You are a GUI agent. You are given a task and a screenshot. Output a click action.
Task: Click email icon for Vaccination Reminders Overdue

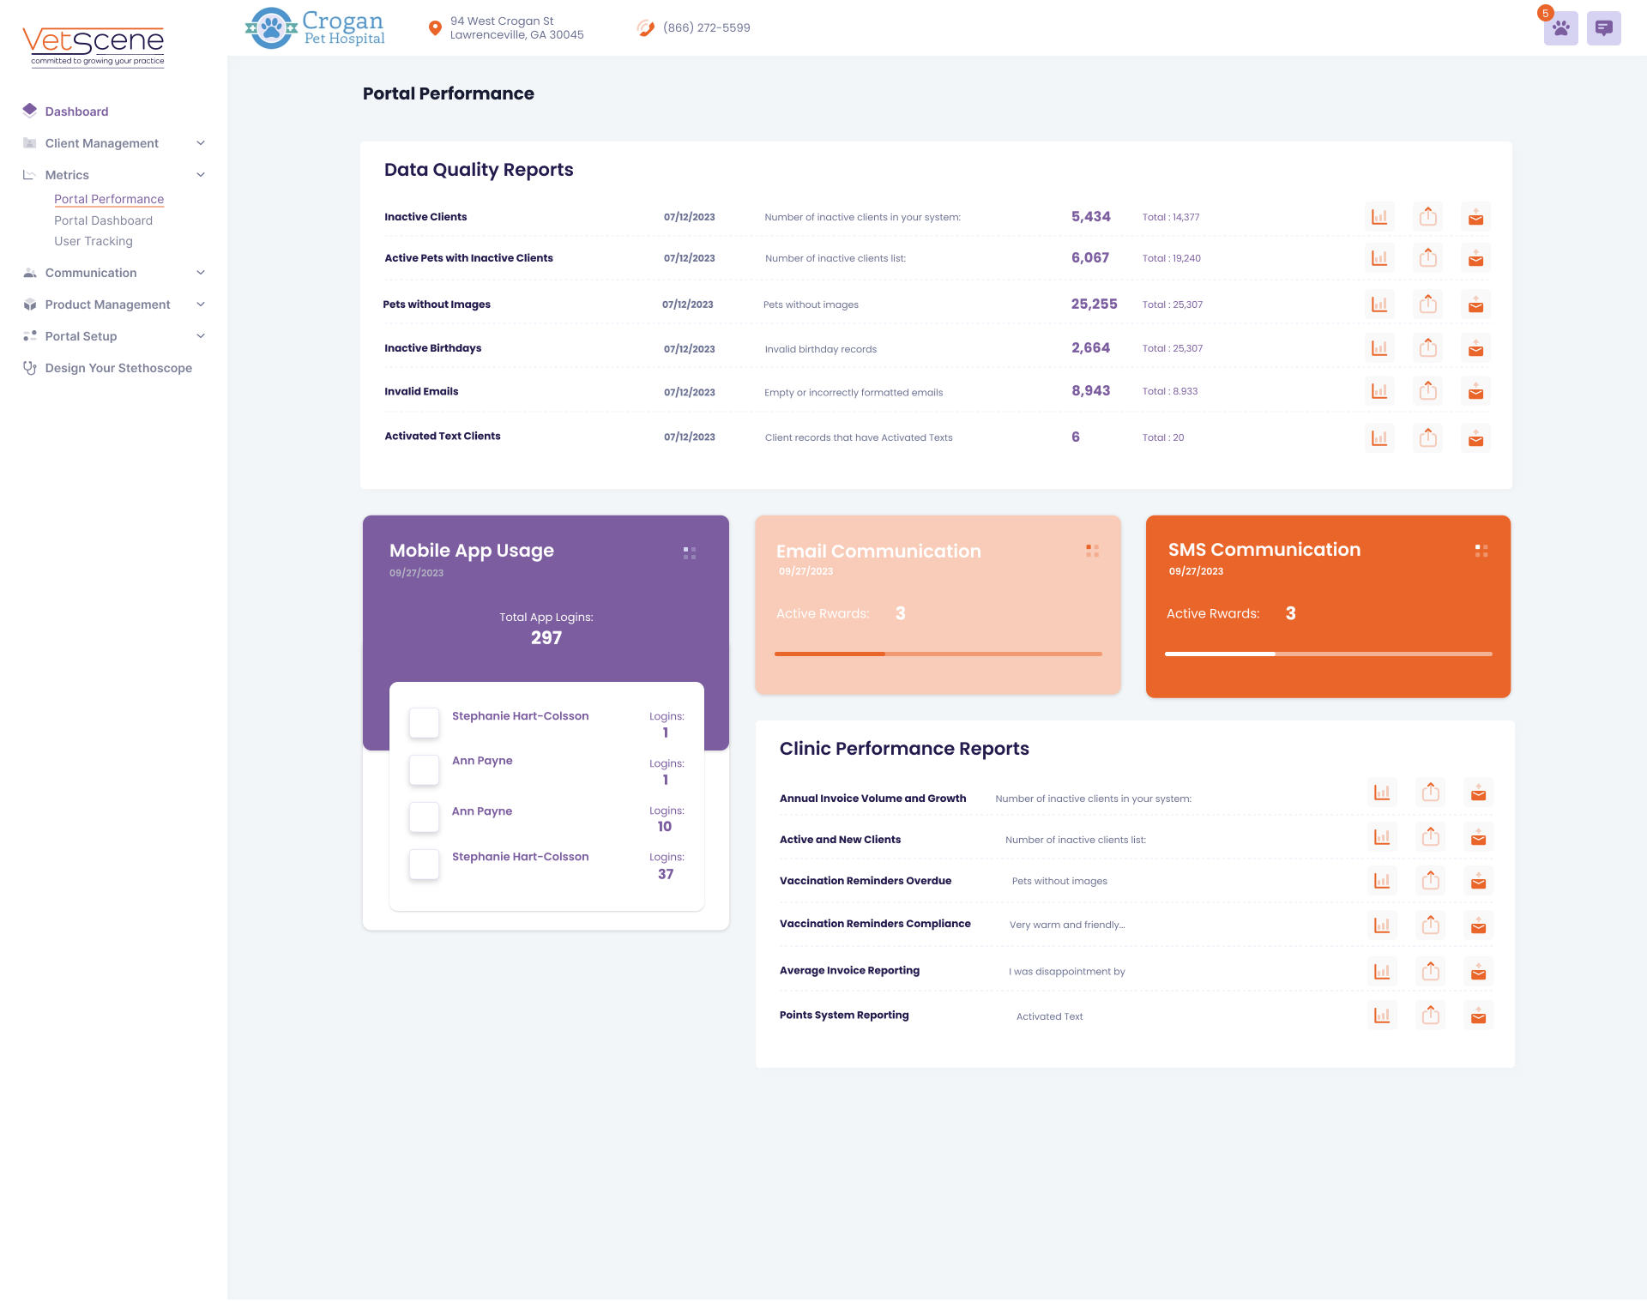point(1478,882)
